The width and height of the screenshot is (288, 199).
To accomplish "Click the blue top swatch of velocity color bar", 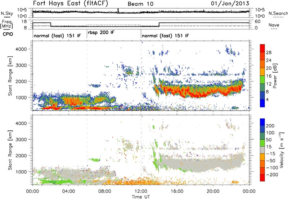I will [262, 122].
